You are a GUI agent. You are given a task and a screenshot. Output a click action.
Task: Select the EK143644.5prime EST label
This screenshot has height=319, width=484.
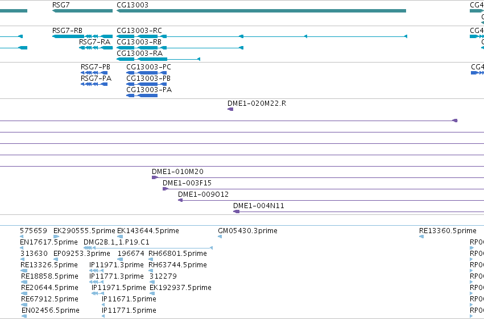[x=148, y=231]
